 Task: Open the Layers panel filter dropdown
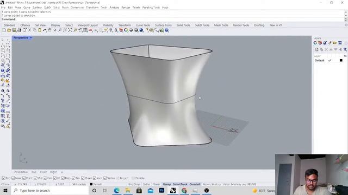345,49
